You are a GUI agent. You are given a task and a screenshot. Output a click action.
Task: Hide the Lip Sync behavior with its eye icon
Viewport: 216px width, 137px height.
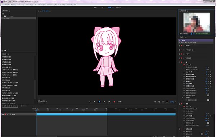179,58
